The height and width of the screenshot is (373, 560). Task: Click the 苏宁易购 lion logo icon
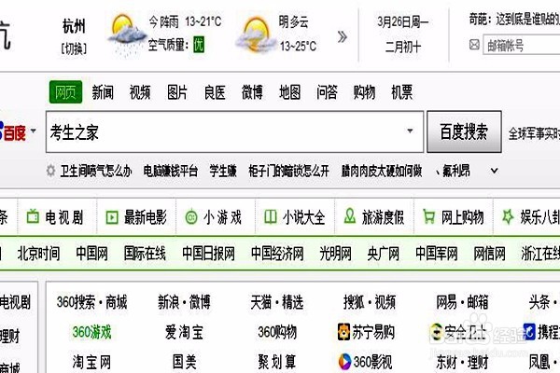coord(343,332)
